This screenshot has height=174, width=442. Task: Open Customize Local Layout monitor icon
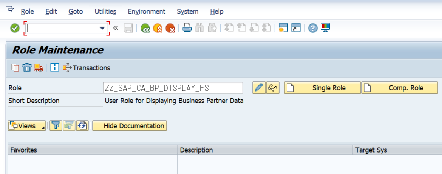[325, 28]
